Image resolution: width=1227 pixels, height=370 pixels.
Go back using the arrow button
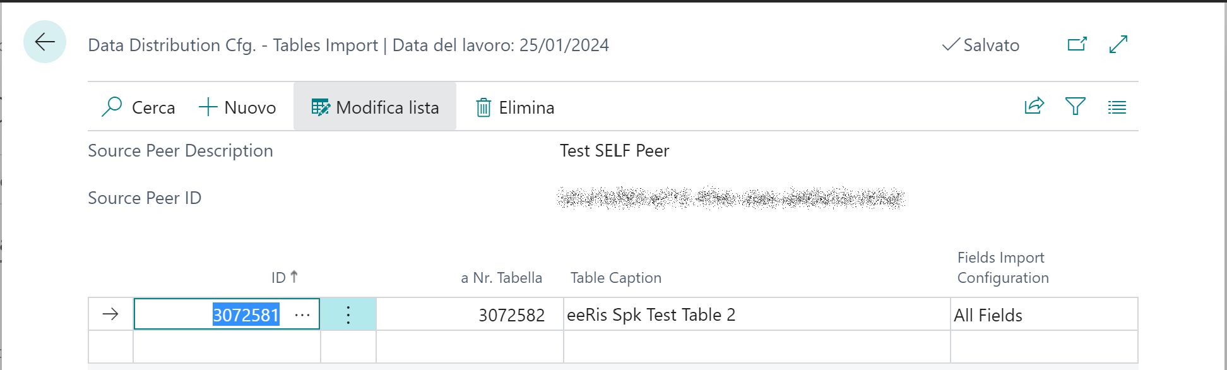pyautogui.click(x=45, y=42)
